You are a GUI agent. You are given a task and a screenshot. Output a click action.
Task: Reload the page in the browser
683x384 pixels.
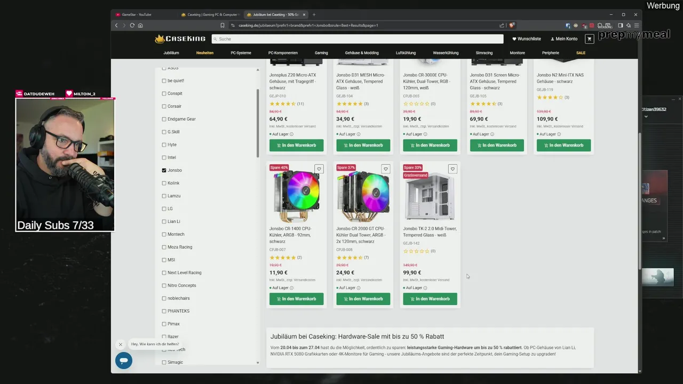click(132, 25)
